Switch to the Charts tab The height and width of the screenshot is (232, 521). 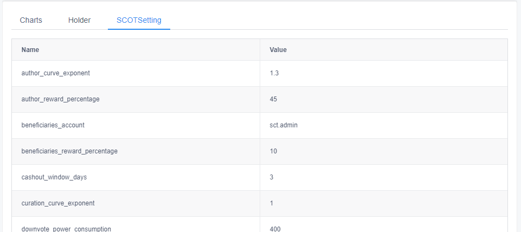tap(31, 20)
